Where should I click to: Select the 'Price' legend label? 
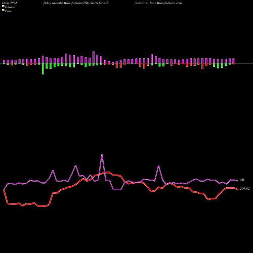pos(8,11)
